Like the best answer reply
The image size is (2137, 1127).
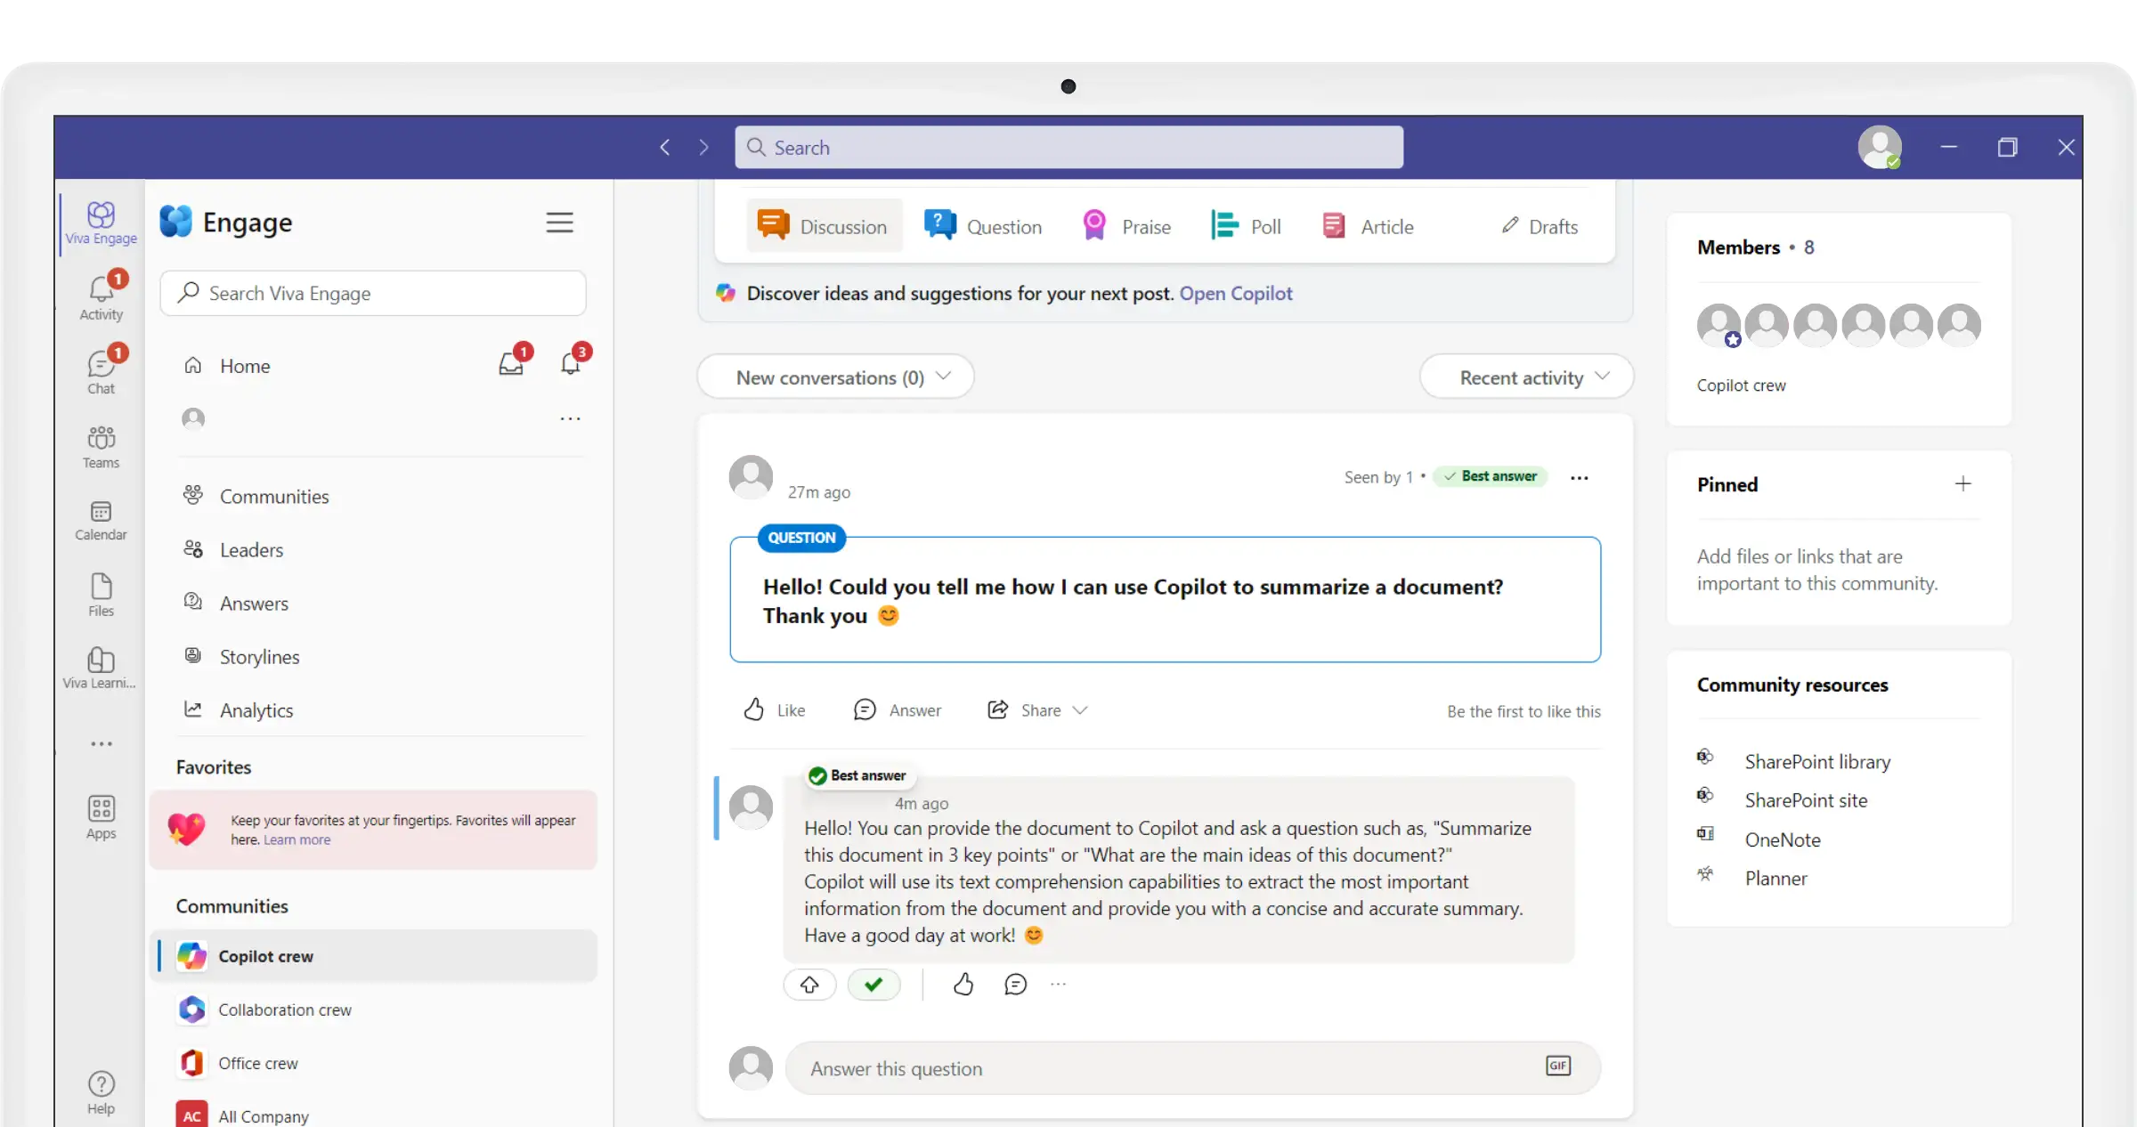point(963,985)
